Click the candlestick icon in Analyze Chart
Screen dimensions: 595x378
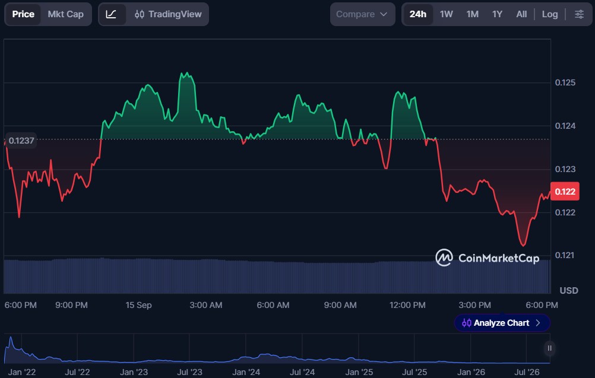(x=466, y=323)
